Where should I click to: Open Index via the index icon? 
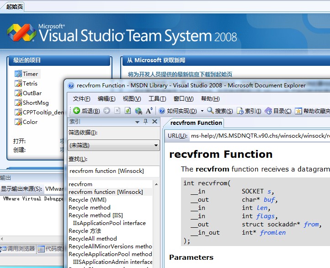(x=240, y=111)
